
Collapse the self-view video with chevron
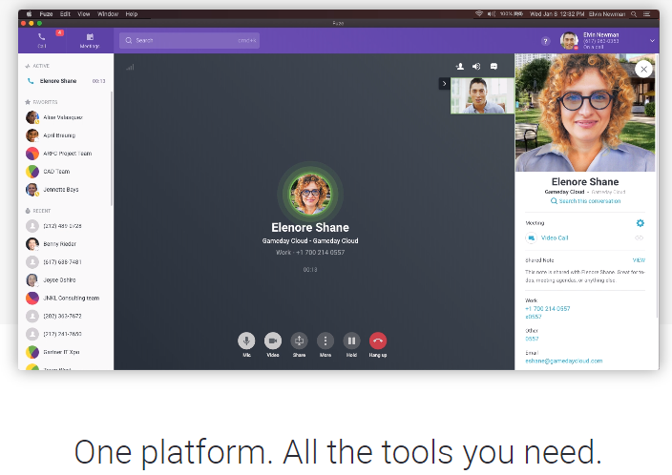444,84
